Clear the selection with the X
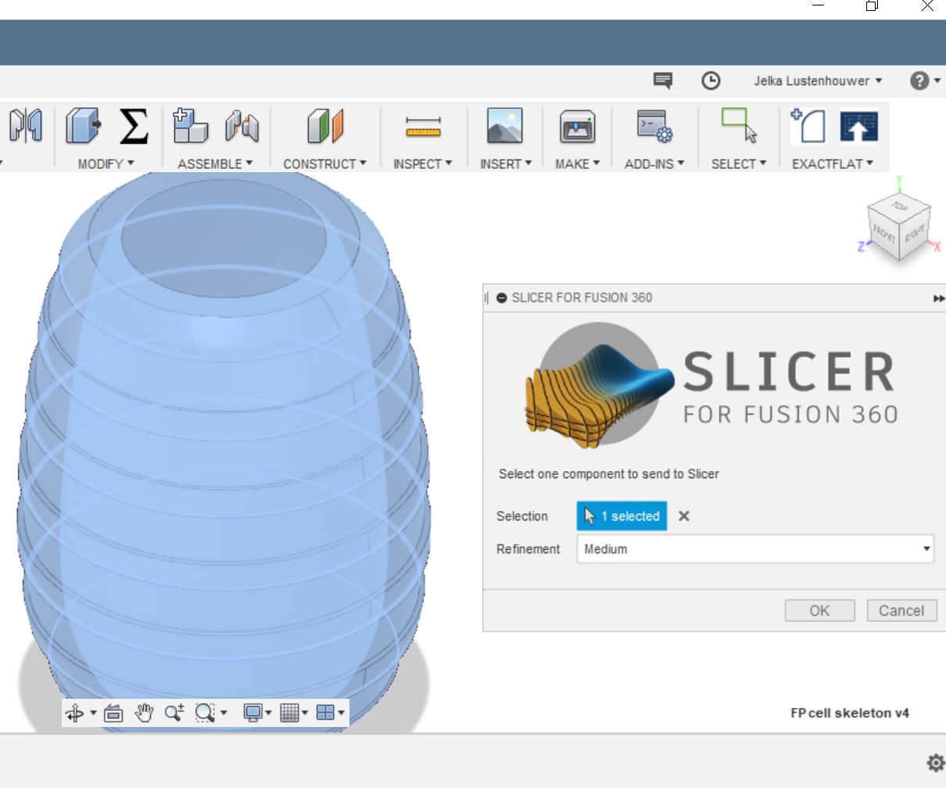The image size is (946, 788). tap(684, 516)
